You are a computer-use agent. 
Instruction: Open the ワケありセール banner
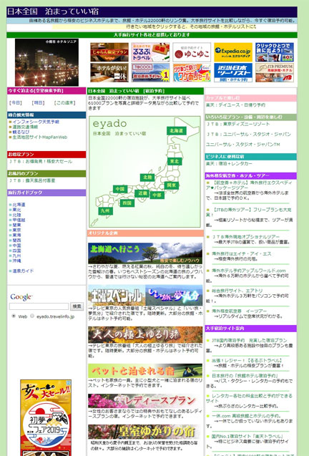click(x=192, y=73)
